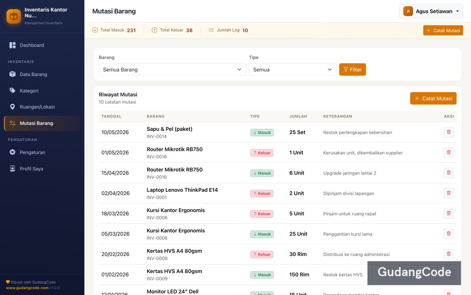
Task: Click the quantity 150 Rim
Action: [299, 274]
